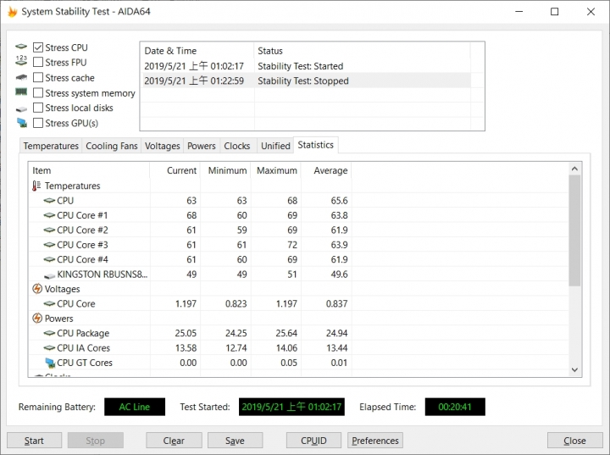Click the icon beside CPU Package

49,333
